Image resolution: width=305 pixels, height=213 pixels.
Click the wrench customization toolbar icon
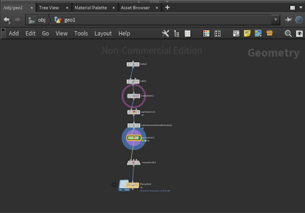tap(165, 34)
